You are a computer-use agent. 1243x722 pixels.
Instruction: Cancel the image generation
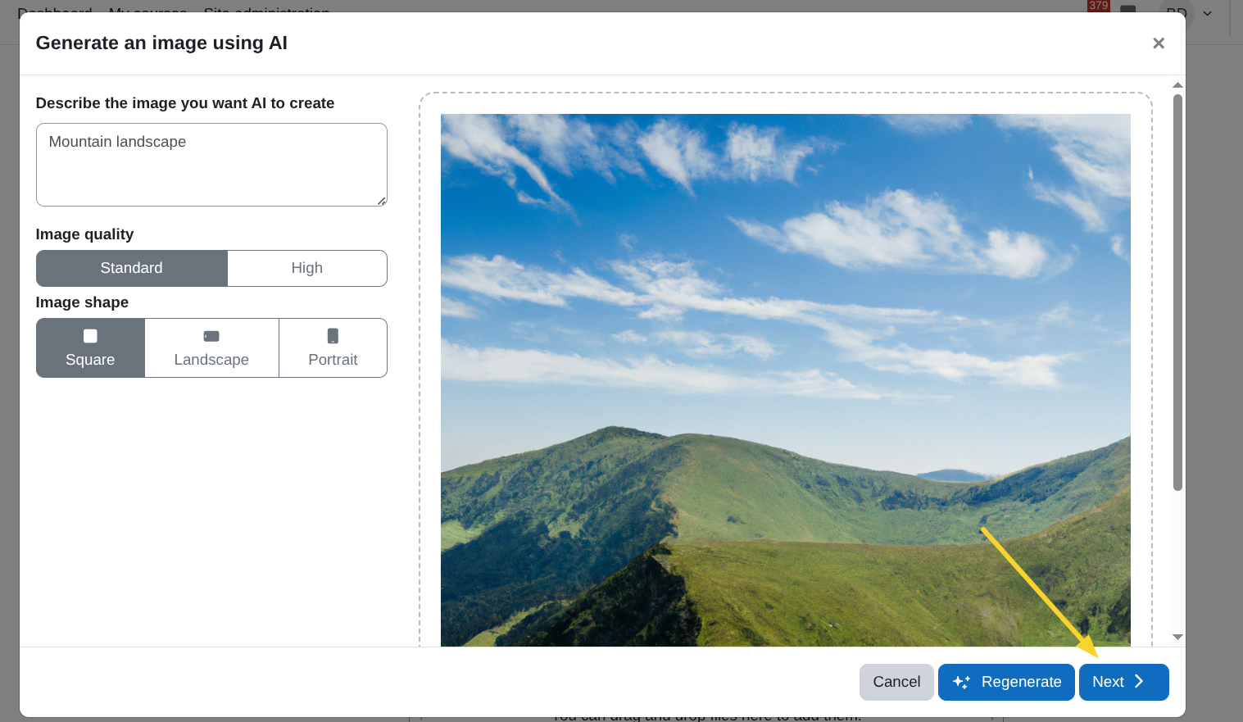click(896, 682)
